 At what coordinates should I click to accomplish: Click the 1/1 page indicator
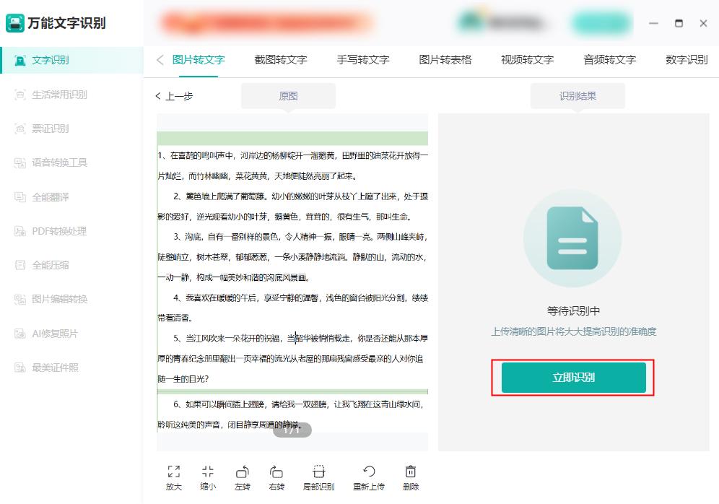292,430
